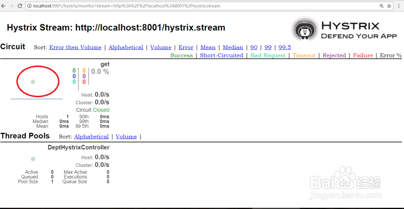
Task: Click the DeptHystrixController pool circle
Action: pyautogui.click(x=33, y=159)
